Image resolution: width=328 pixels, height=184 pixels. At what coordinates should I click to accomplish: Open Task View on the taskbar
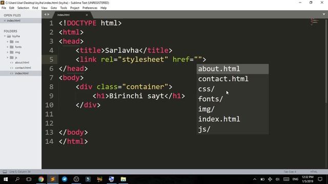(x=29, y=179)
